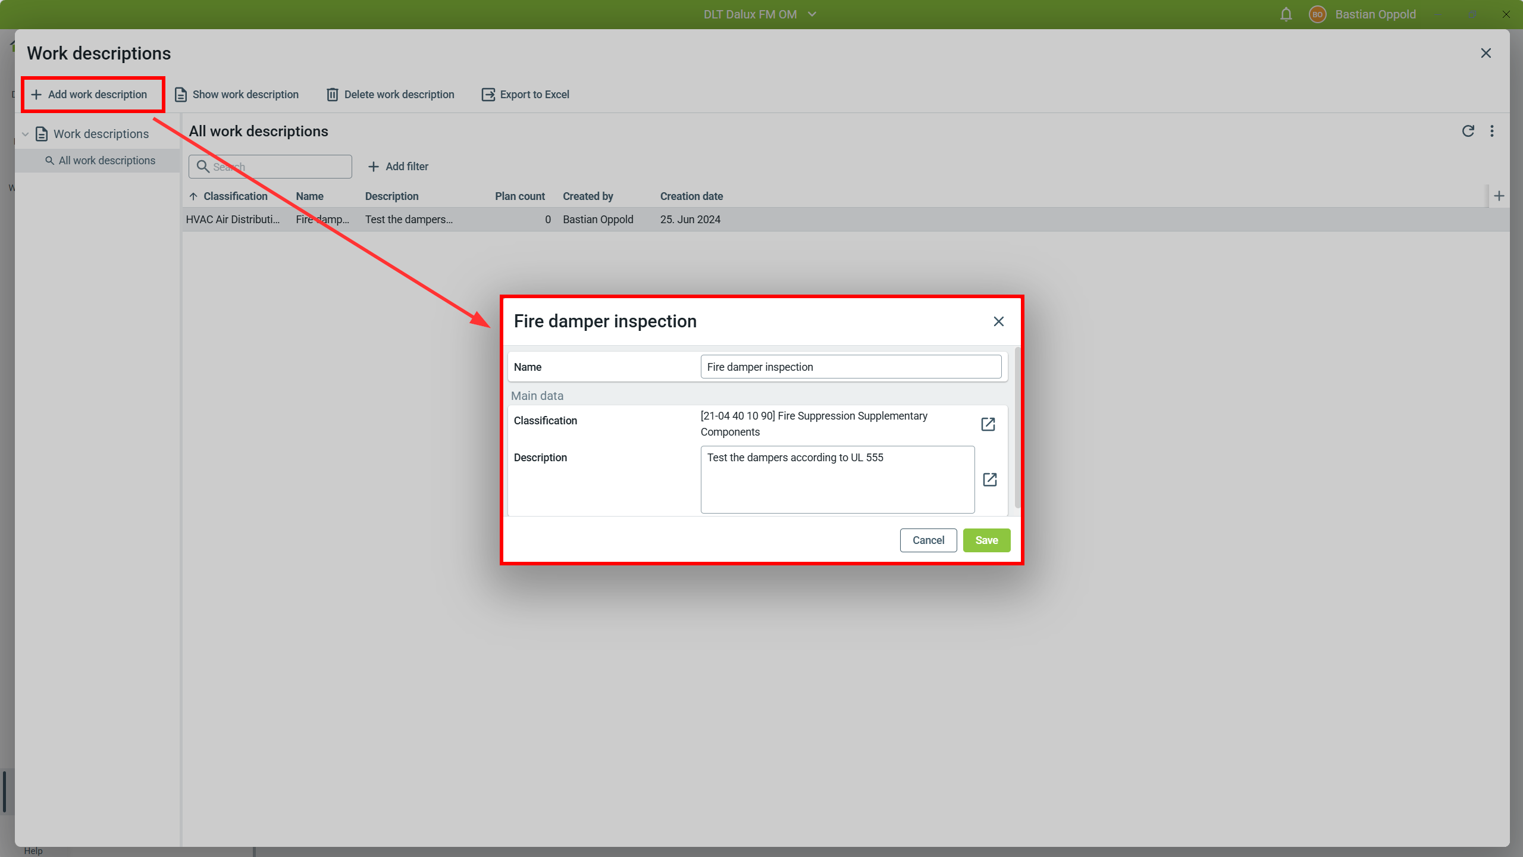Click the Name input field
The image size is (1523, 857).
coord(850,367)
